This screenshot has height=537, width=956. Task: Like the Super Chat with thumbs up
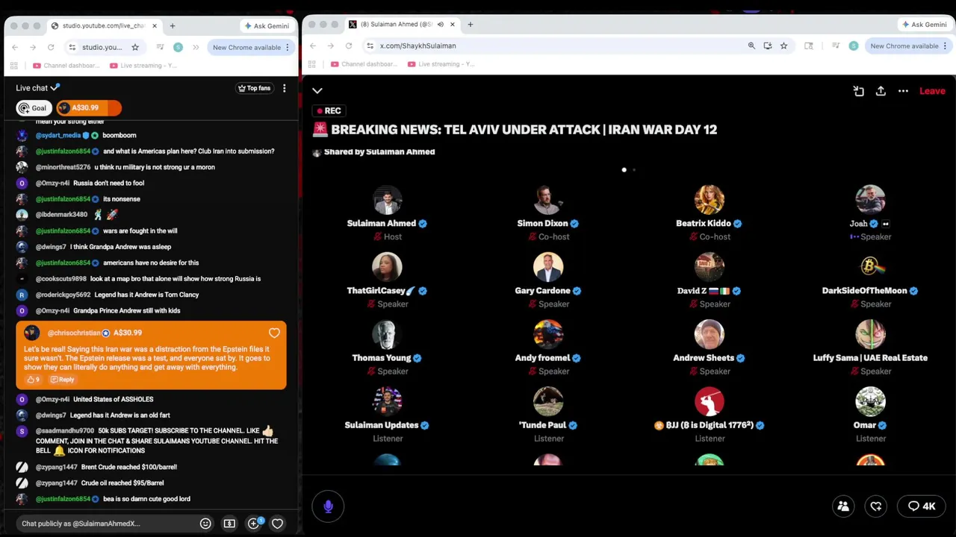click(x=33, y=380)
